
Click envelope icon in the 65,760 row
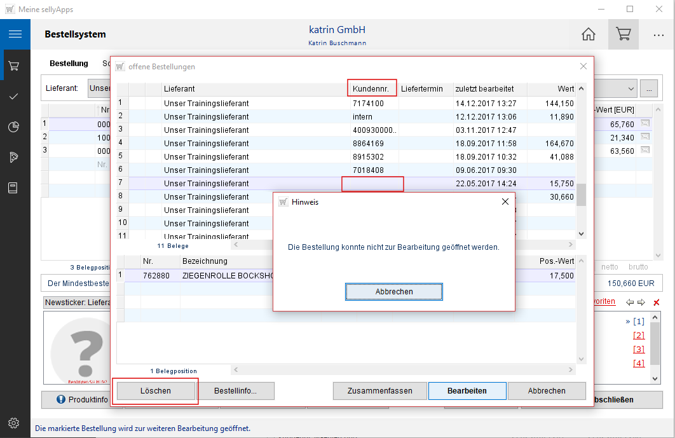point(645,124)
